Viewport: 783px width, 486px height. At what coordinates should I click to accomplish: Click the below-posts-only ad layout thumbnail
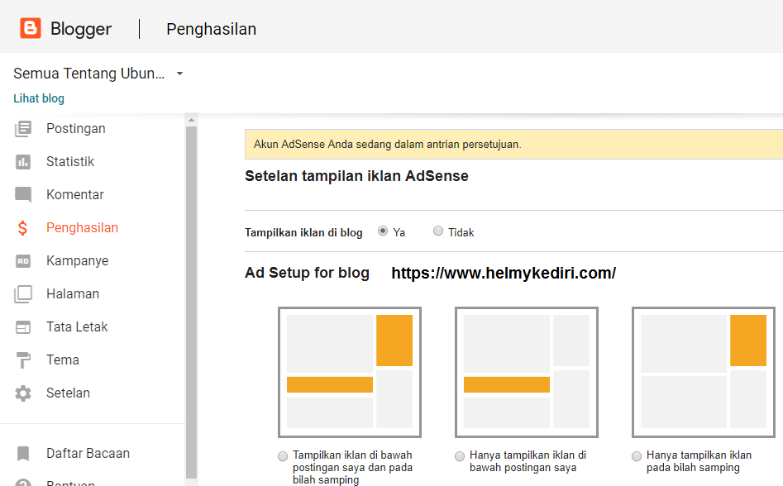tap(527, 372)
